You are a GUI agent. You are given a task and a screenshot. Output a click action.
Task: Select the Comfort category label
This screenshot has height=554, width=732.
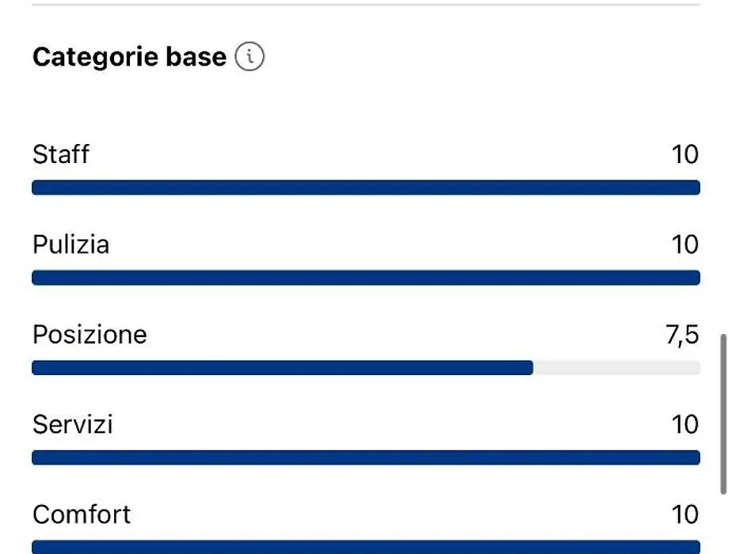click(x=82, y=514)
